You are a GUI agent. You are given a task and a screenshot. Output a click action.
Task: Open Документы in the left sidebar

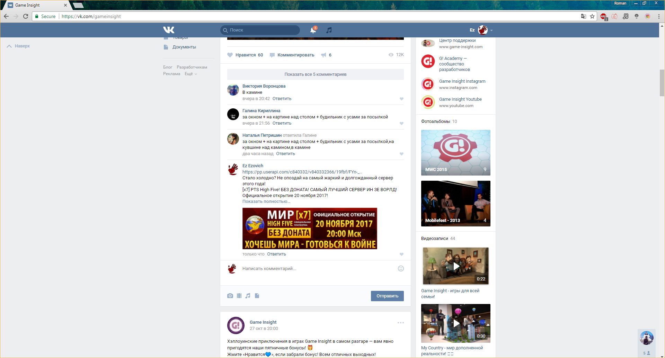click(x=184, y=47)
